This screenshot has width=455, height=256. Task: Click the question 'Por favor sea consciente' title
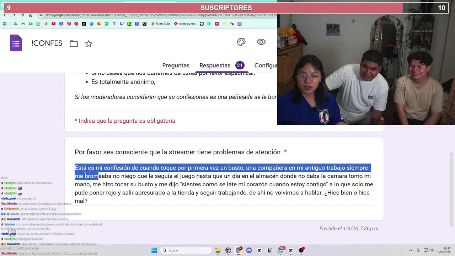(x=177, y=152)
